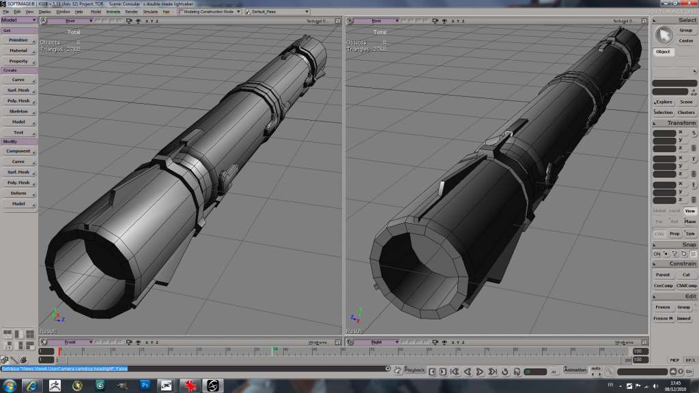
Task: Open the Render menu
Action: click(x=132, y=12)
